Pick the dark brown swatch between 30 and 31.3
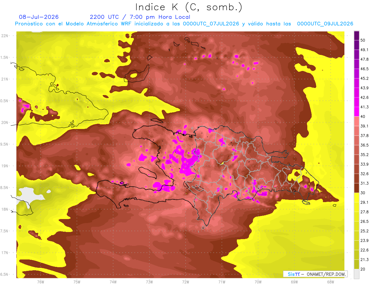371x286 pixels. [x=356, y=188]
